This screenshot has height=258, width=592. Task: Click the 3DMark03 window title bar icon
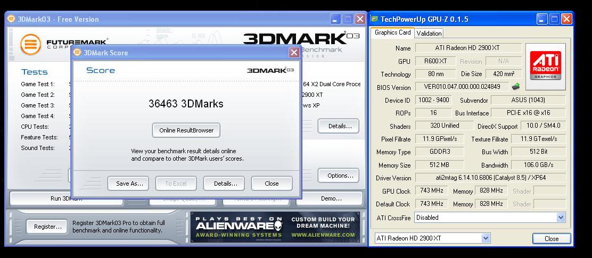(11, 19)
